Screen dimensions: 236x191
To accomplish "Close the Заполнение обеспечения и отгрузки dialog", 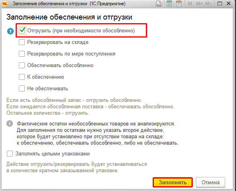I will tap(229, 4).
